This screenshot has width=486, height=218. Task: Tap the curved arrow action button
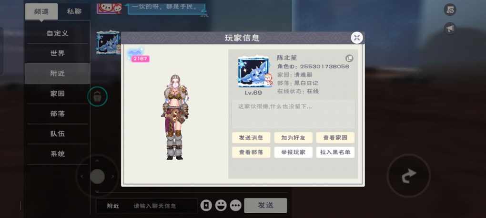pyautogui.click(x=408, y=176)
